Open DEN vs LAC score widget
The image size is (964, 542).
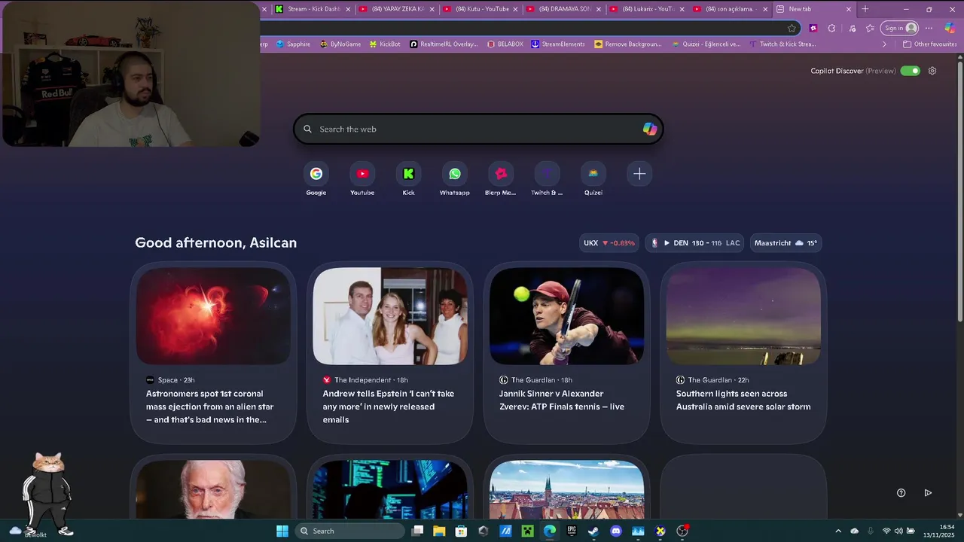click(x=695, y=243)
